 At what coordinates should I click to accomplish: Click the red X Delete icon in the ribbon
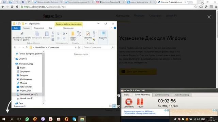(64, 34)
